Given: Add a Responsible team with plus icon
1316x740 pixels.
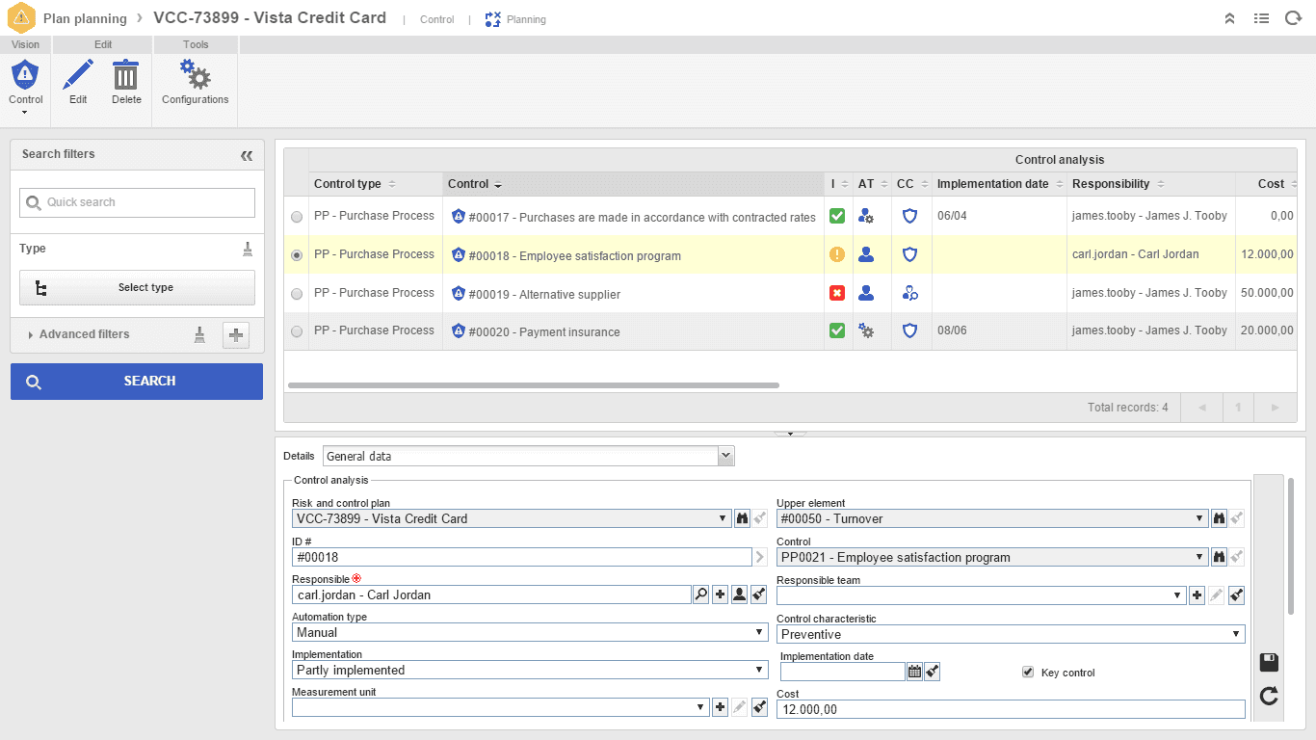Looking at the screenshot, I should point(1197,595).
